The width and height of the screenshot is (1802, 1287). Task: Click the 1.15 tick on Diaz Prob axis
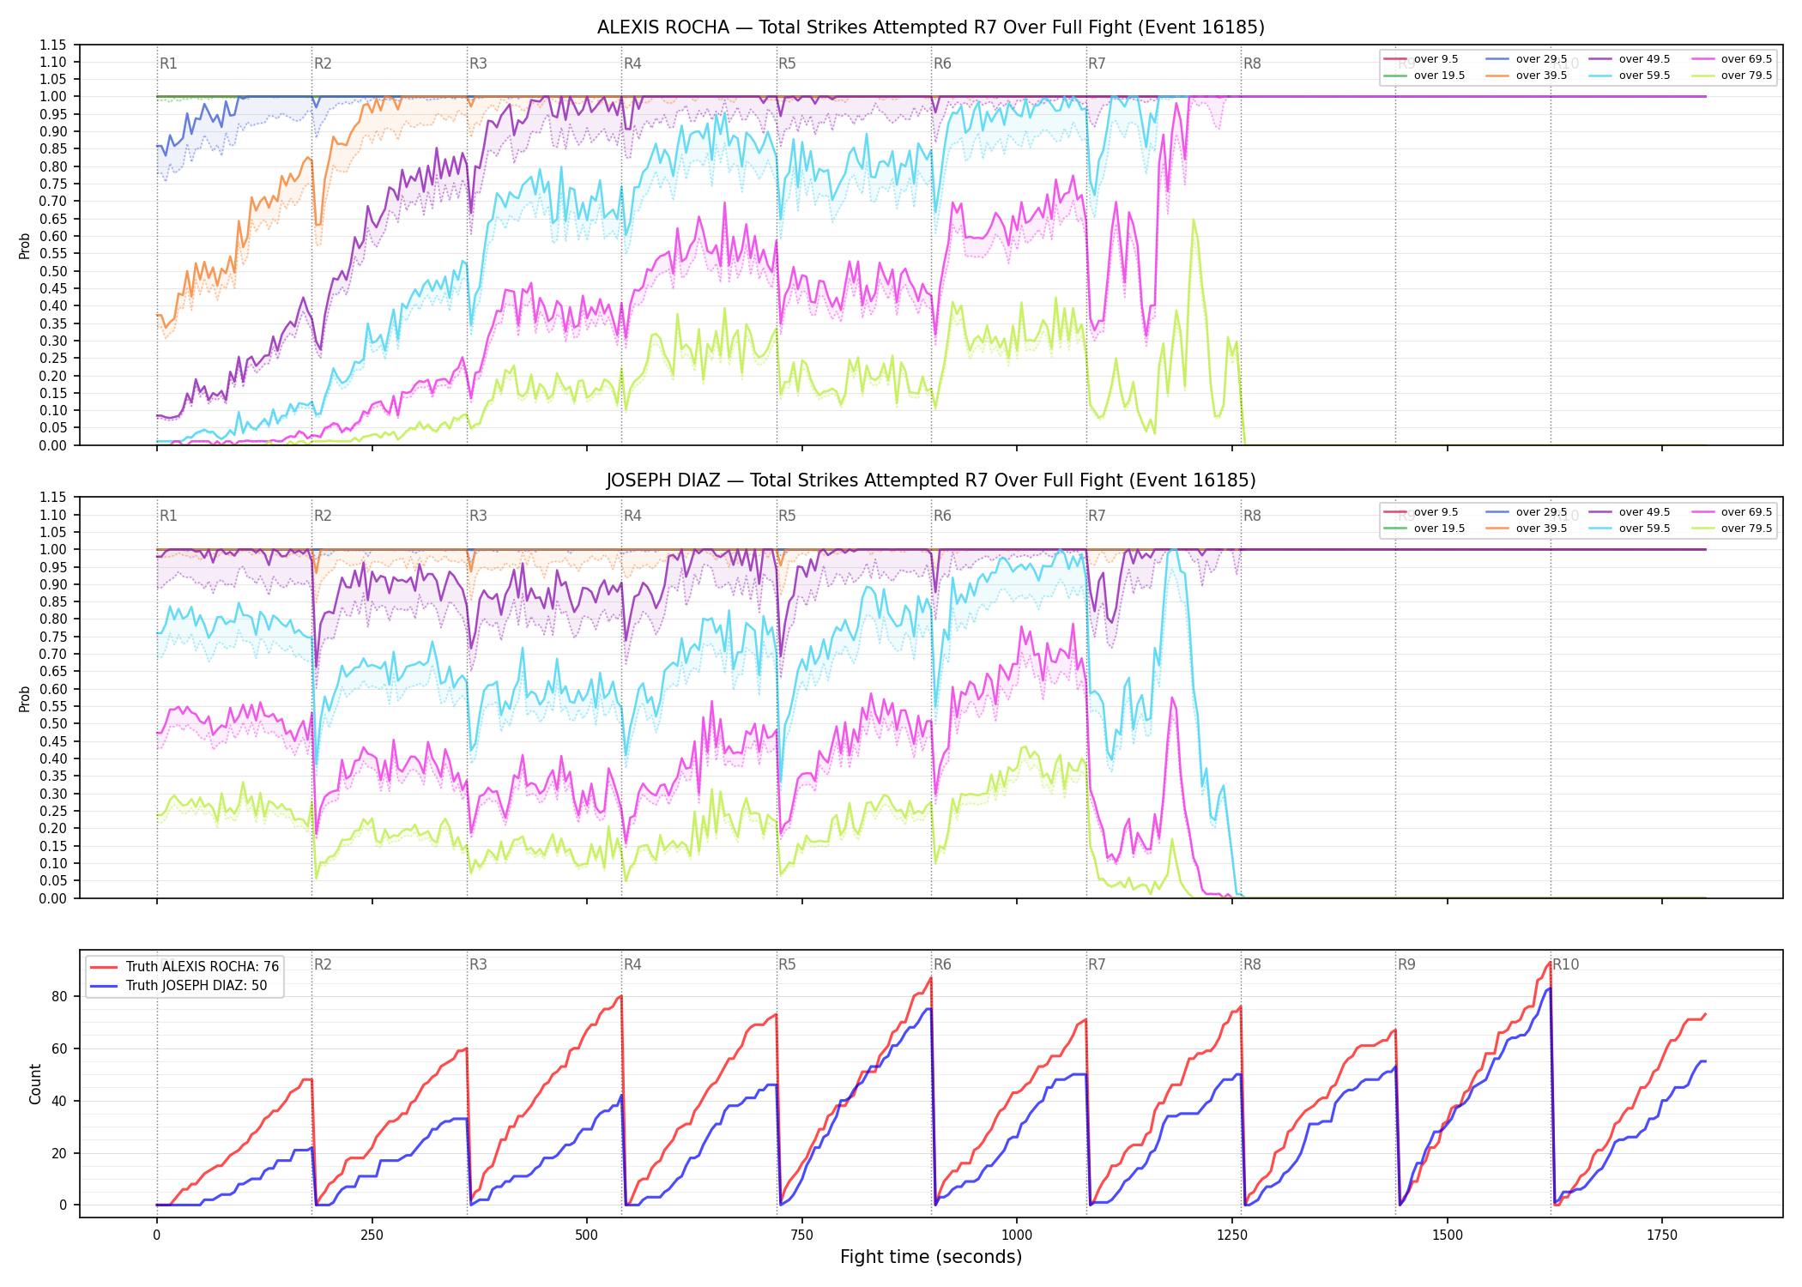[x=52, y=498]
